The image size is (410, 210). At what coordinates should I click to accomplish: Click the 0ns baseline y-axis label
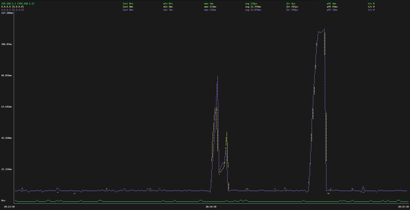pos(2,200)
